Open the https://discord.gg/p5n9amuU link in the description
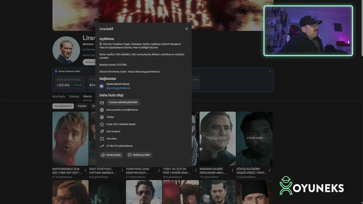The image size is (363, 204). pyautogui.click(x=144, y=72)
